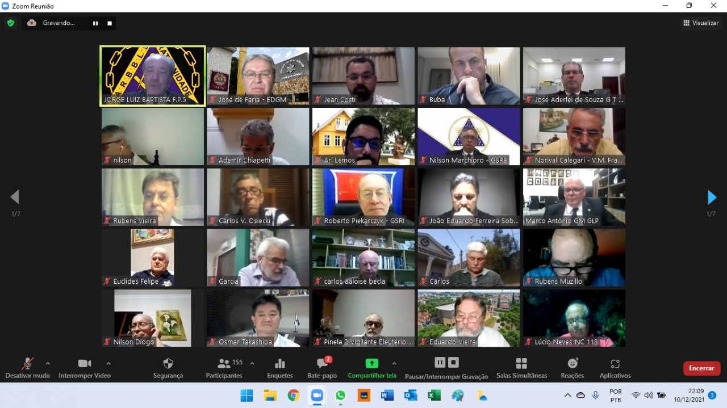Go to next page of participants
This screenshot has height=408, width=727.
[x=712, y=197]
